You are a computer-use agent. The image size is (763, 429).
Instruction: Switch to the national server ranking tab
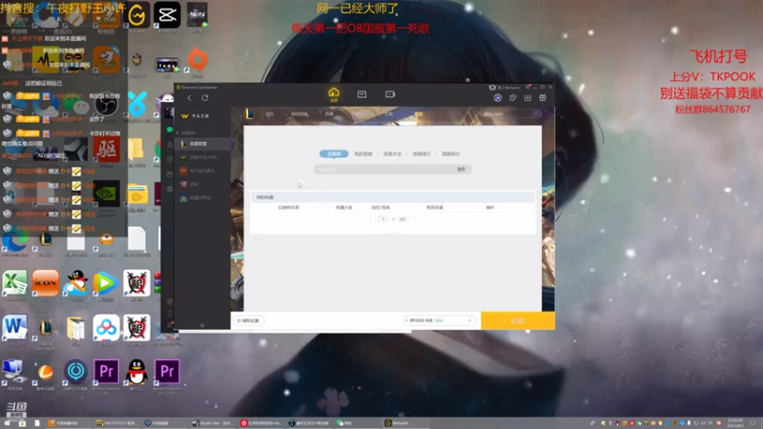click(x=450, y=153)
